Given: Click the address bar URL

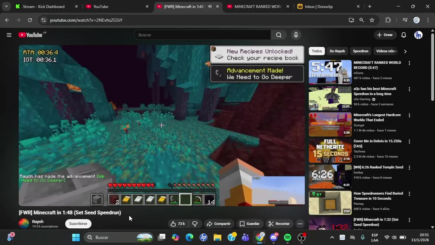Looking at the screenshot, I should pyautogui.click(x=86, y=20).
